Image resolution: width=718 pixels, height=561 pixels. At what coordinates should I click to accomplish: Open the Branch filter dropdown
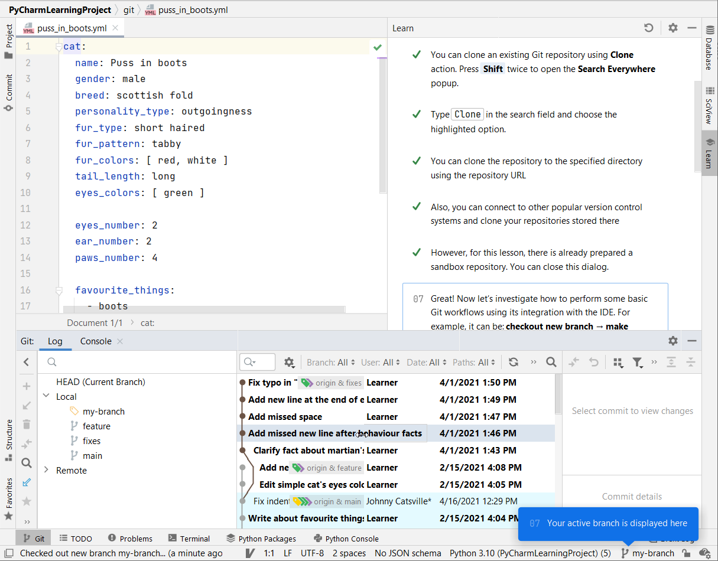pyautogui.click(x=331, y=362)
